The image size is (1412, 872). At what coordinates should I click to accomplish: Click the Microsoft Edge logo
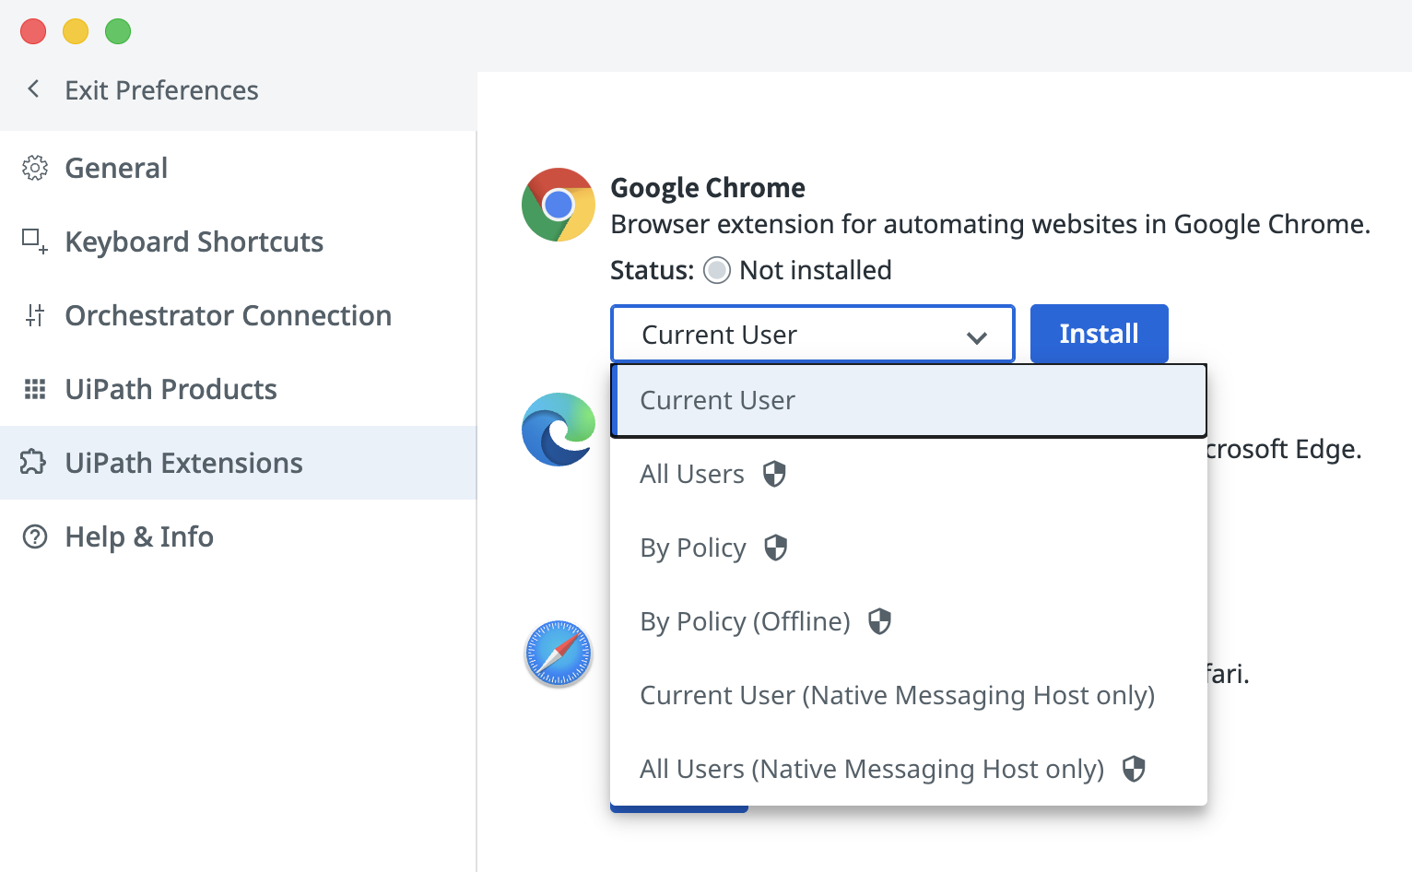[559, 430]
